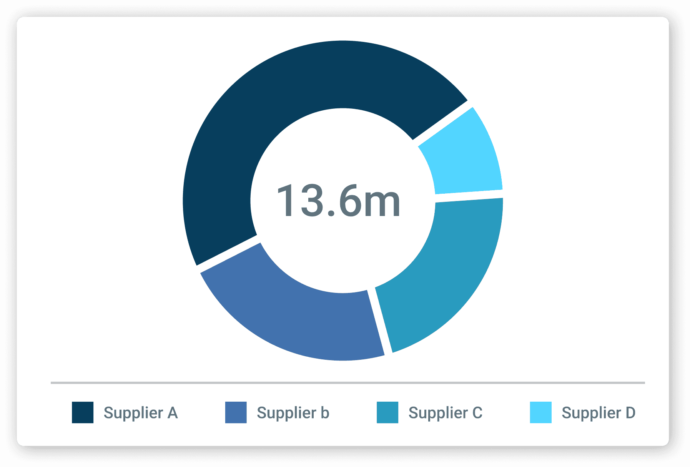690x467 pixels.
Task: Click the Supplier b legend color swatch
Action: click(235, 414)
